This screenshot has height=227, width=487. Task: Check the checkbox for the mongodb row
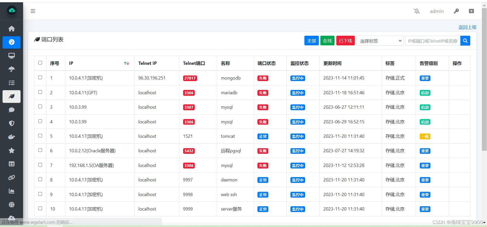(x=40, y=78)
